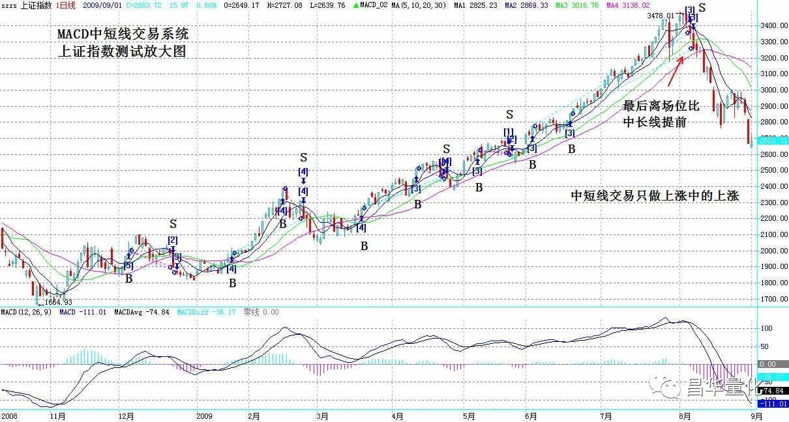Click the 3400.00 price axis tick
Screen dimensions: 789x422
click(773, 25)
